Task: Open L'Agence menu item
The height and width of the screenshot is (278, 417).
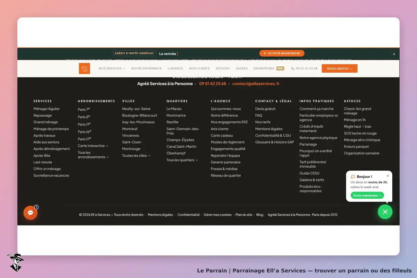Action: (175, 68)
